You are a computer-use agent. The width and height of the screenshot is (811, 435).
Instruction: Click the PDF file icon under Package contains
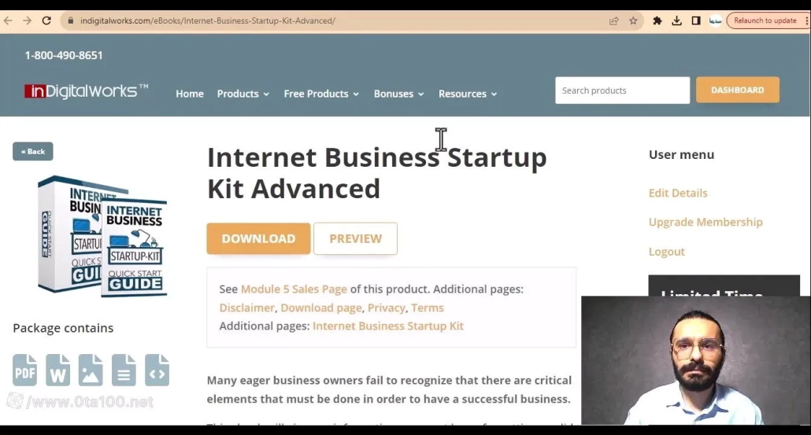25,370
